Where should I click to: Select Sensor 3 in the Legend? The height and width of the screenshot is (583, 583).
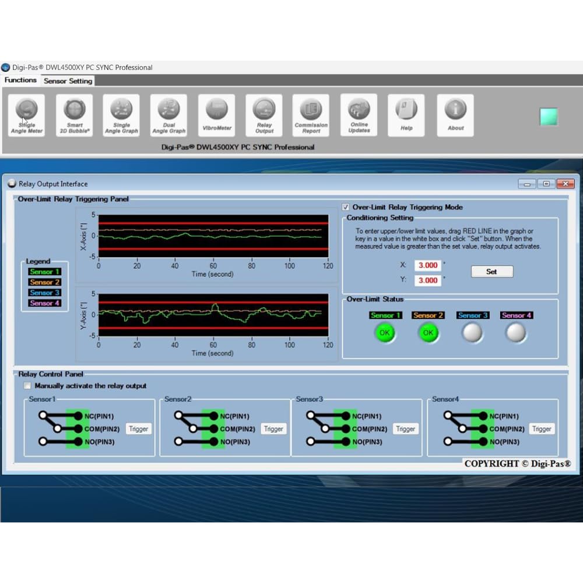click(x=45, y=293)
